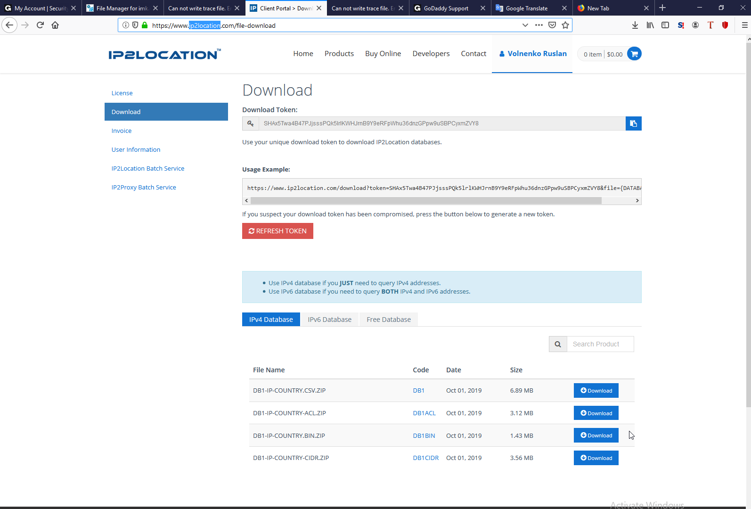This screenshot has height=509, width=751.
Task: Copy the download token to clipboard
Action: click(634, 123)
